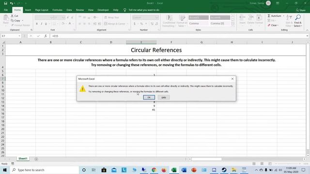Expand the Copy dropdown arrow

(22, 20)
